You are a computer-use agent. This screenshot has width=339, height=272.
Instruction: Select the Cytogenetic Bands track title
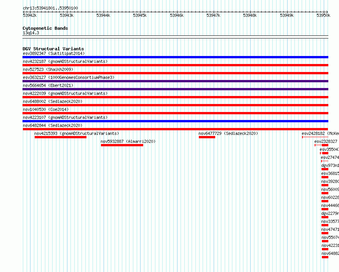pyautogui.click(x=45, y=28)
